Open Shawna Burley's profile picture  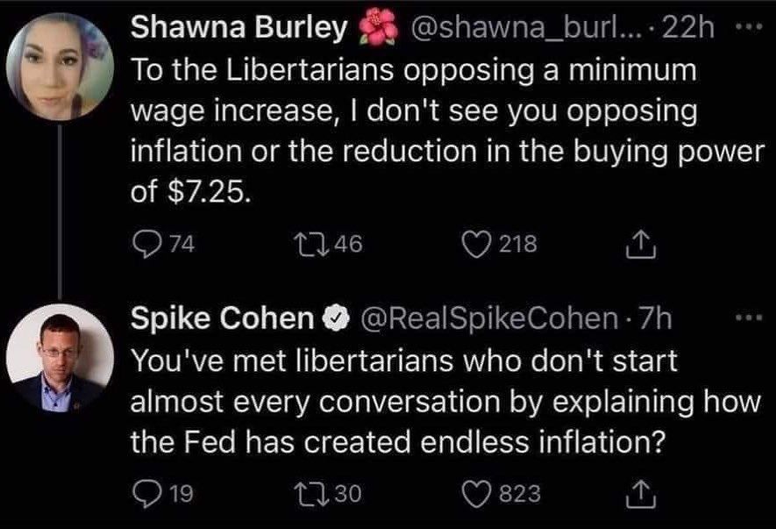point(60,67)
